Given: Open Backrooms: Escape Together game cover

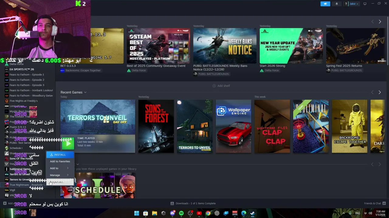Looking at the screenshot, I should coord(349,126).
